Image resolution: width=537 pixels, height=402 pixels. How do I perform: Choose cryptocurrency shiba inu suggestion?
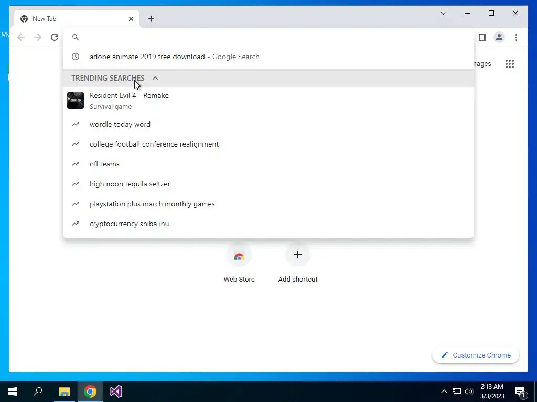pyautogui.click(x=268, y=224)
